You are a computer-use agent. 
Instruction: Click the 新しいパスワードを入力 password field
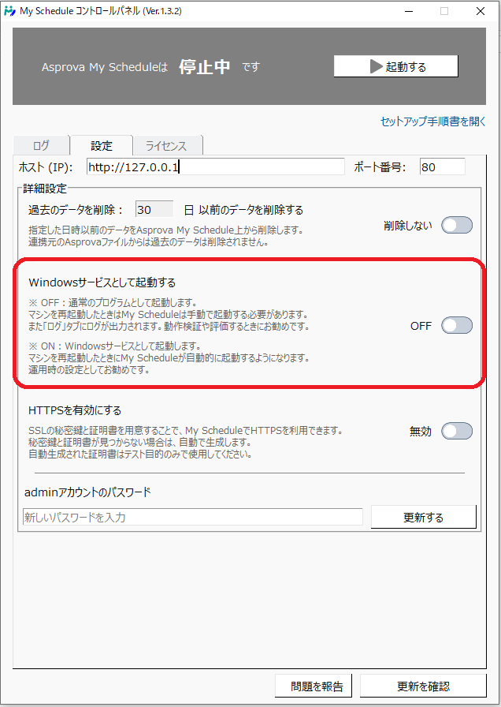click(193, 517)
